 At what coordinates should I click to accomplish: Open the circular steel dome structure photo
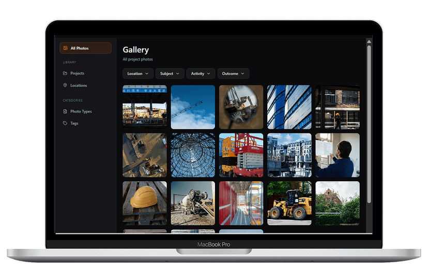click(193, 155)
